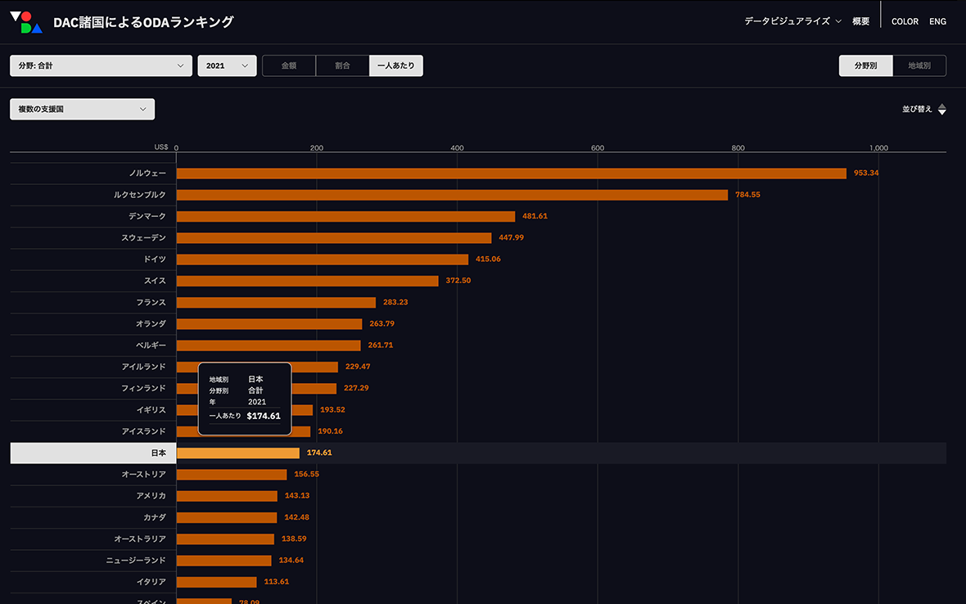
Task: Toggle the COLOR mode button
Action: click(905, 21)
